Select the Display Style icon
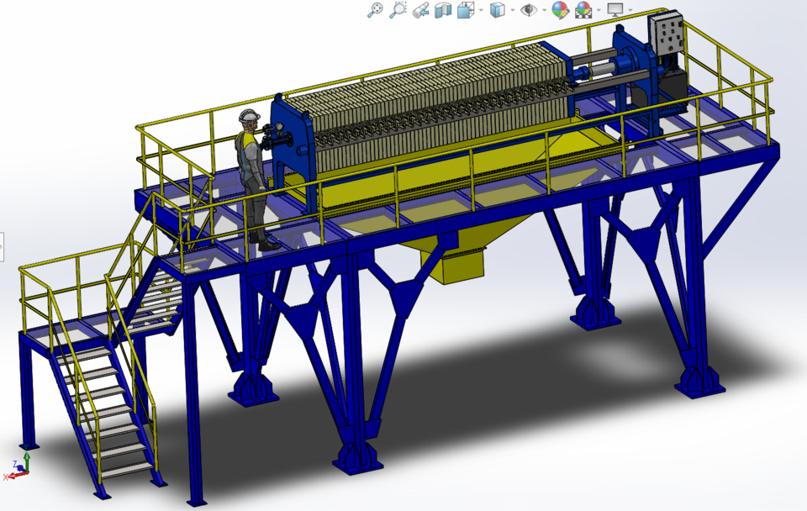 coord(497,11)
